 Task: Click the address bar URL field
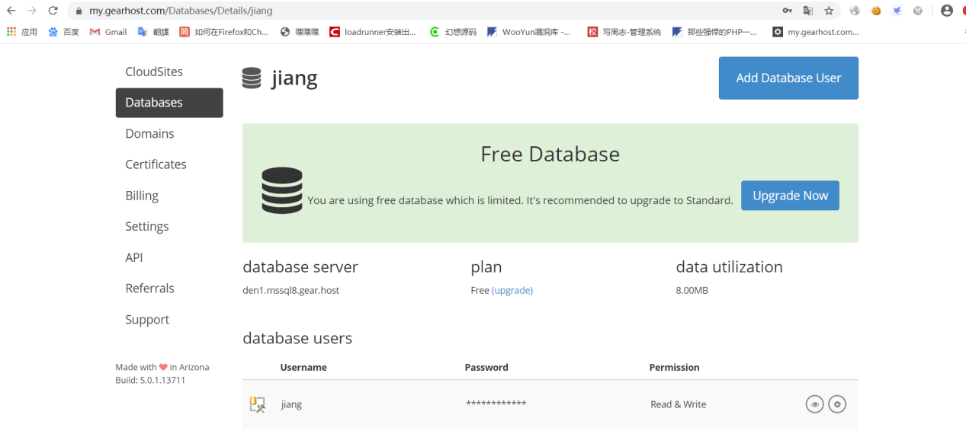(x=427, y=11)
